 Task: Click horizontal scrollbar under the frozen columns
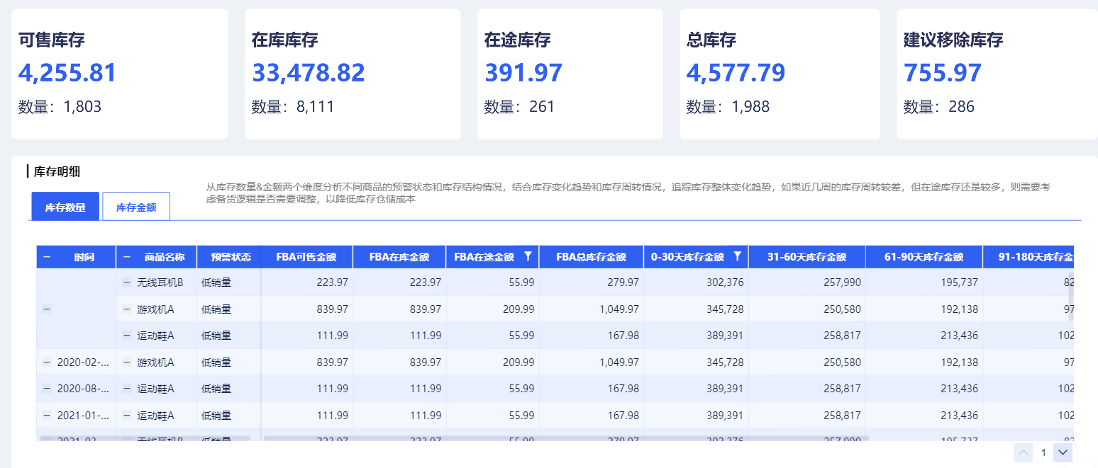tap(145, 438)
